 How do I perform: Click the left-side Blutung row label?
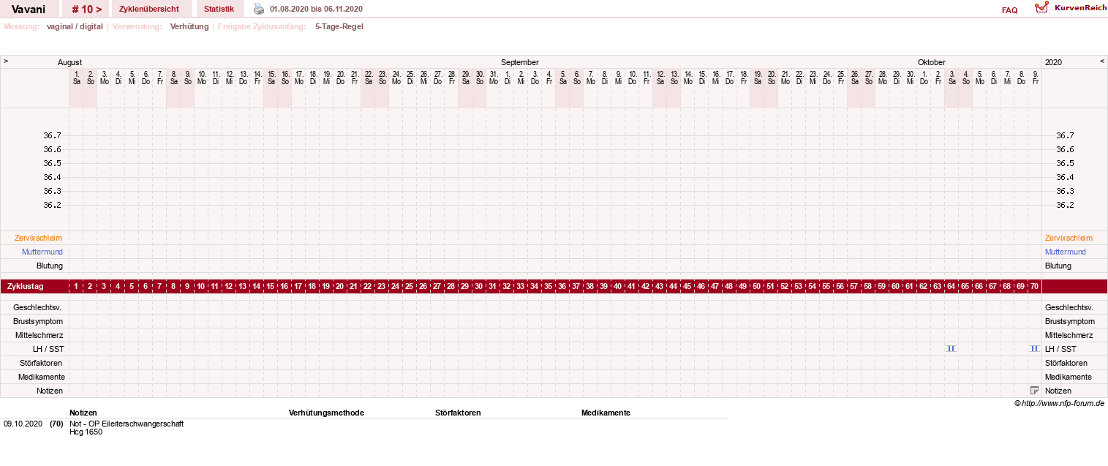coord(50,266)
